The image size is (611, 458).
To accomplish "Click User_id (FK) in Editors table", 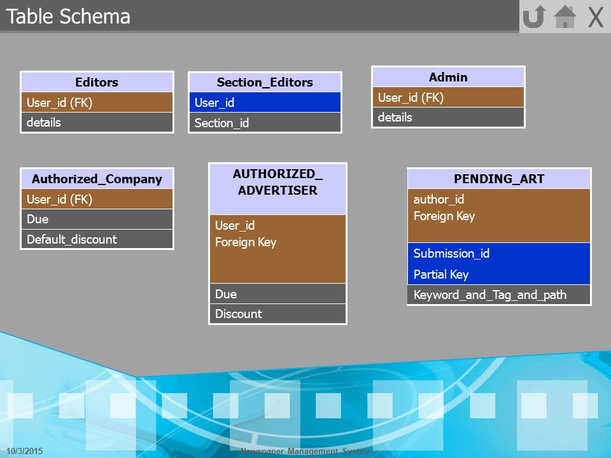I will (x=97, y=102).
